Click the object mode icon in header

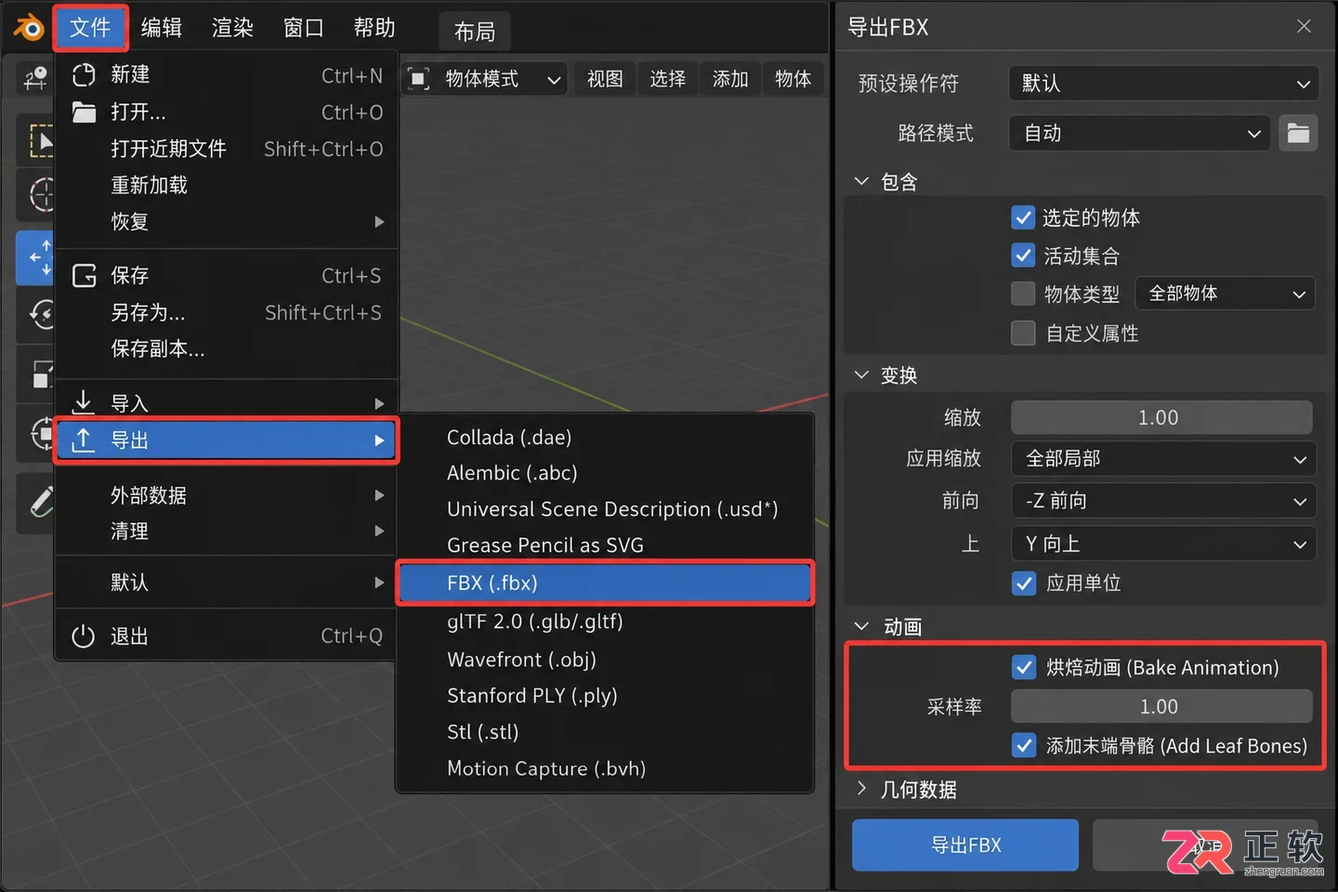pos(419,79)
